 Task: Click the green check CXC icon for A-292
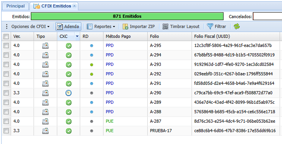click(x=68, y=74)
